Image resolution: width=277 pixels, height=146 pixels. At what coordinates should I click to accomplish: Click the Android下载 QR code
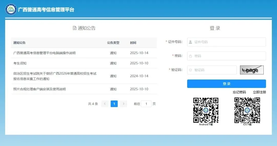tap(206, 110)
